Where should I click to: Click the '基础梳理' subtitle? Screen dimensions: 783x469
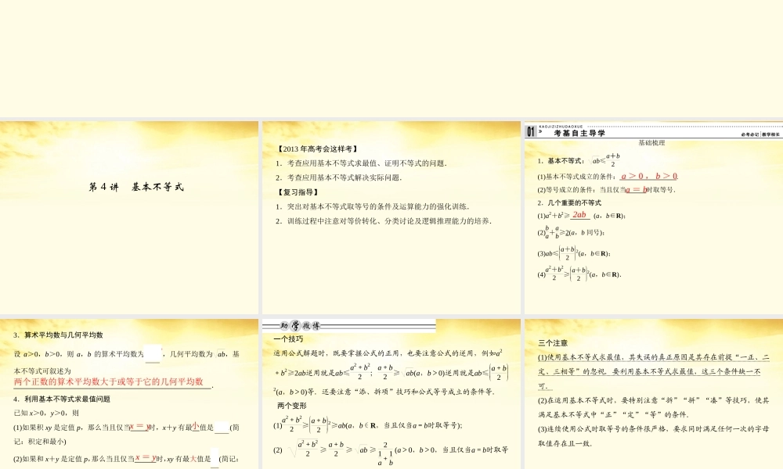click(651, 143)
